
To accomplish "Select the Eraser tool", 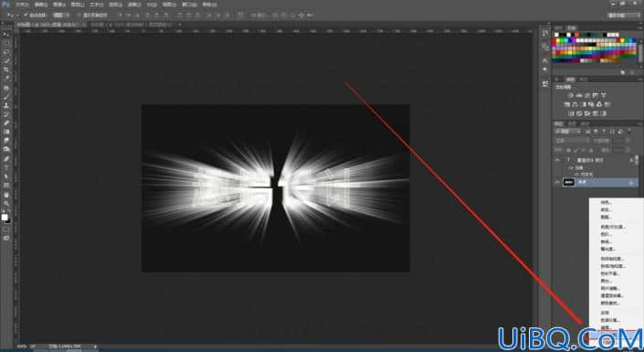I will click(5, 123).
